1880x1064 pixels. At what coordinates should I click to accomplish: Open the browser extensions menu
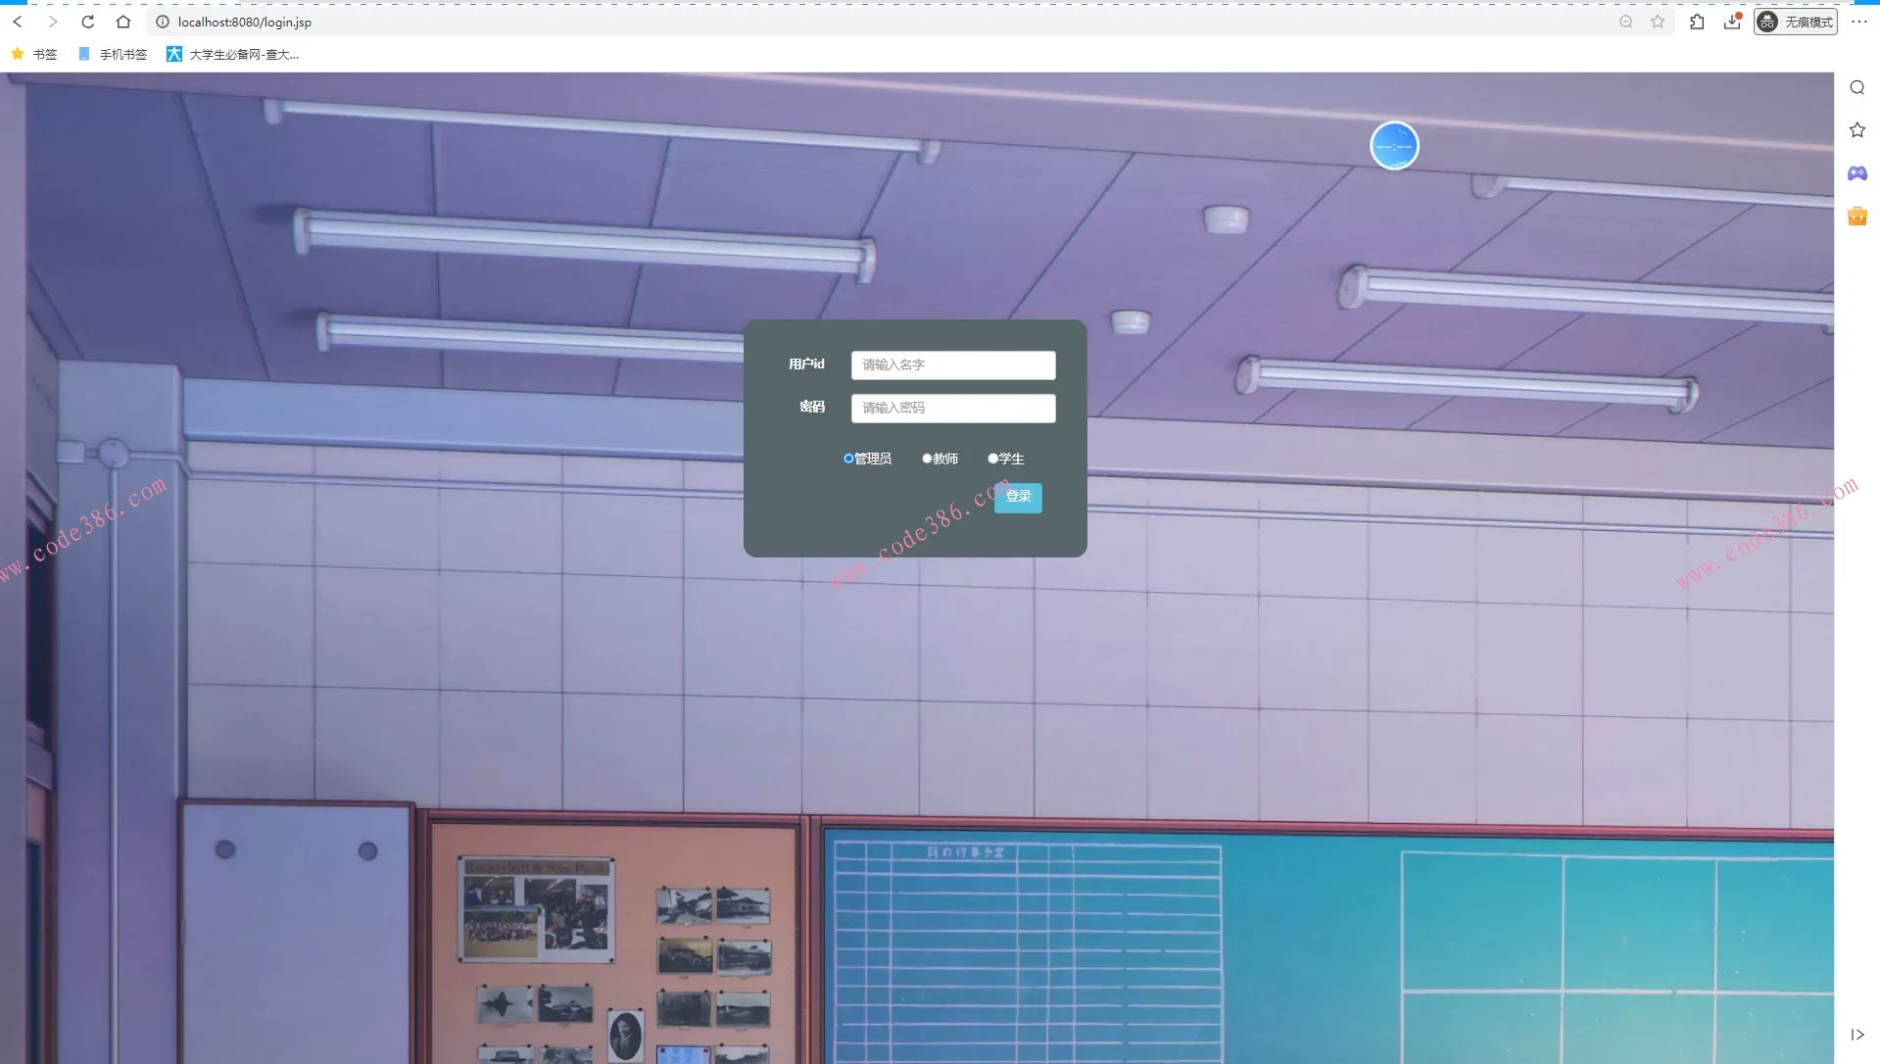pyautogui.click(x=1697, y=22)
